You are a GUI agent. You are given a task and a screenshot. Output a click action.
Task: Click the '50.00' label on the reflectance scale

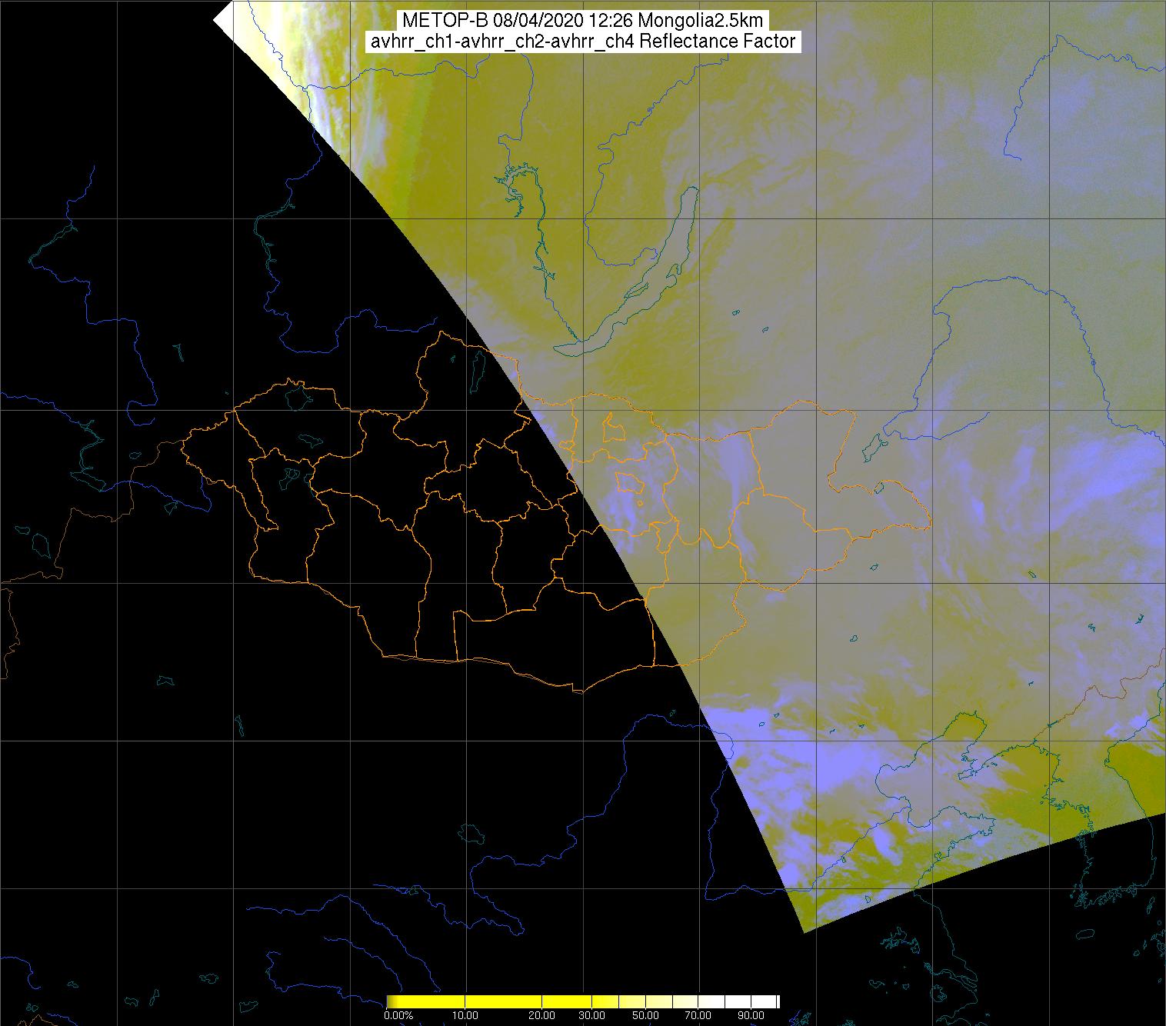coord(646,1015)
